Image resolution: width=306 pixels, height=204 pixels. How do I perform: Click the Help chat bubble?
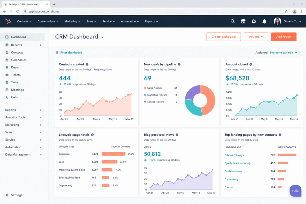pos(295,191)
